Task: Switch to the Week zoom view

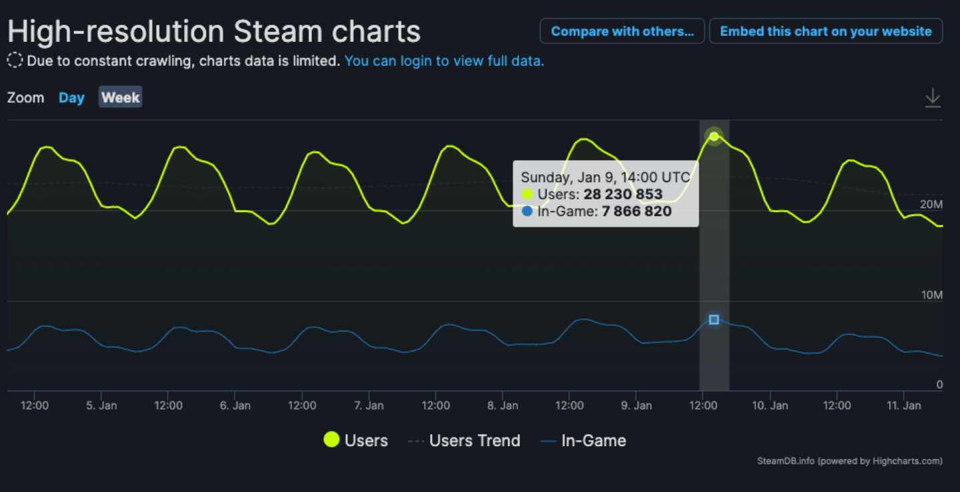Action: pyautogui.click(x=120, y=97)
